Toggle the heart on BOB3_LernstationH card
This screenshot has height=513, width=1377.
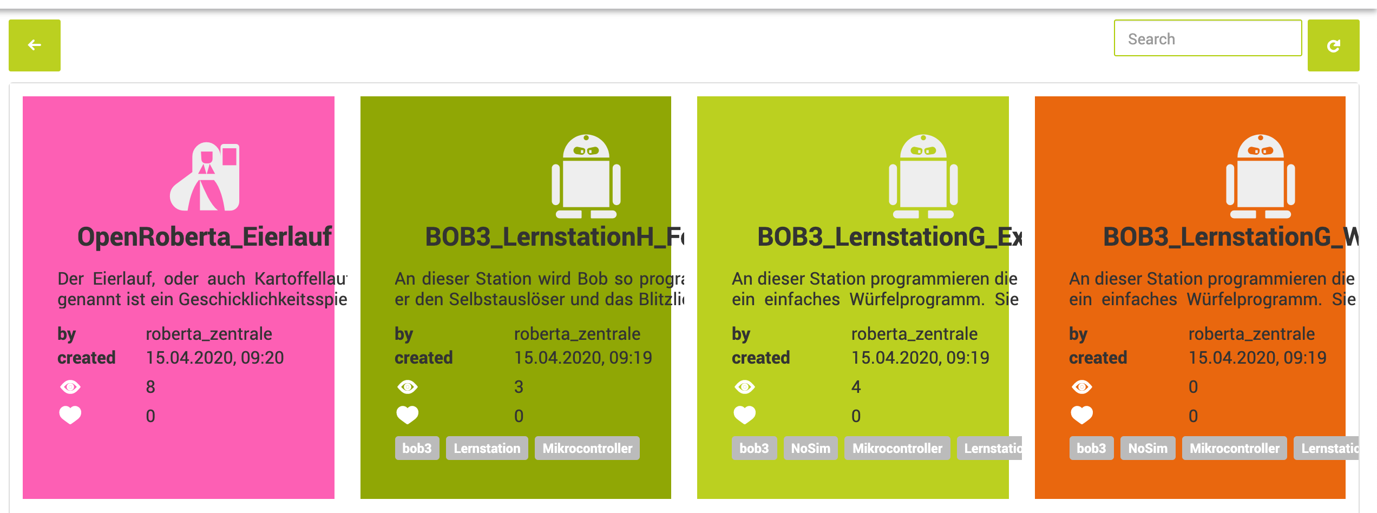408,415
